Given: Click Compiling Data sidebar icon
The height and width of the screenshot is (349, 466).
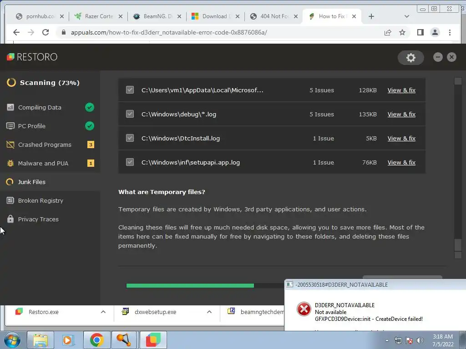Looking at the screenshot, I should (x=10, y=107).
